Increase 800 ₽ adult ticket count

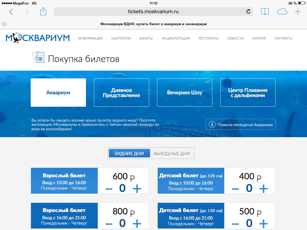(x=137, y=223)
